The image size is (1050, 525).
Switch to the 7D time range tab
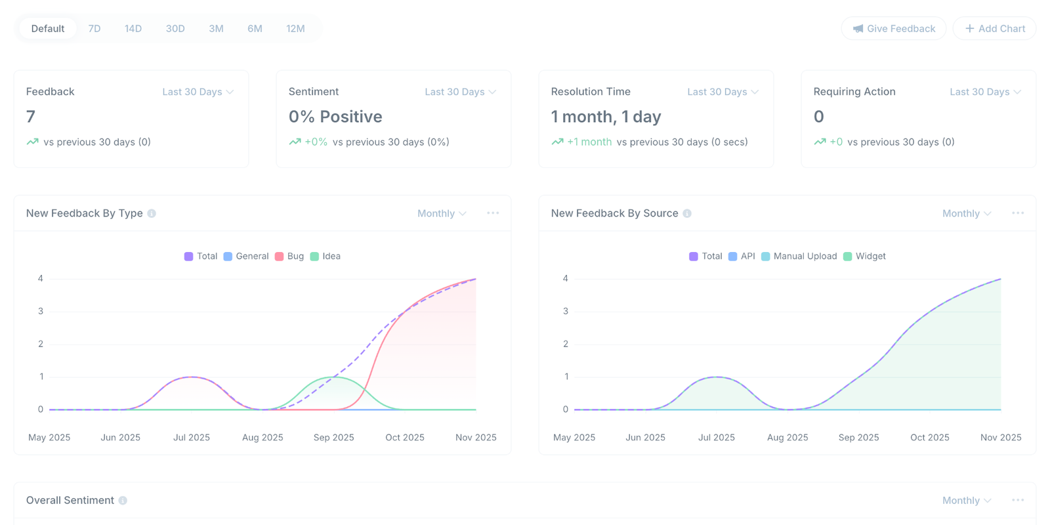point(94,28)
